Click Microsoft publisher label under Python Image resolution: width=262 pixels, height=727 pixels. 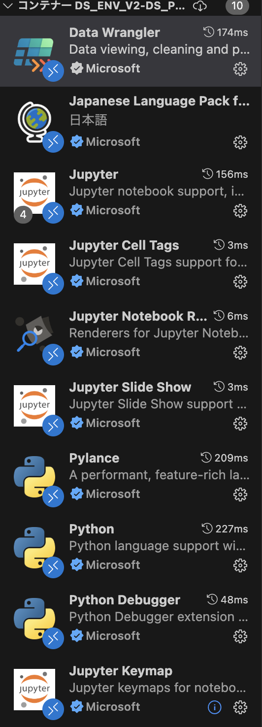(x=113, y=565)
